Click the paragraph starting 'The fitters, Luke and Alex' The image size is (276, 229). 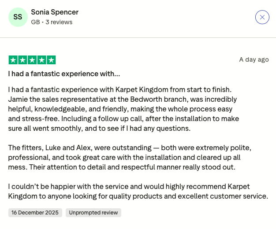(x=129, y=157)
